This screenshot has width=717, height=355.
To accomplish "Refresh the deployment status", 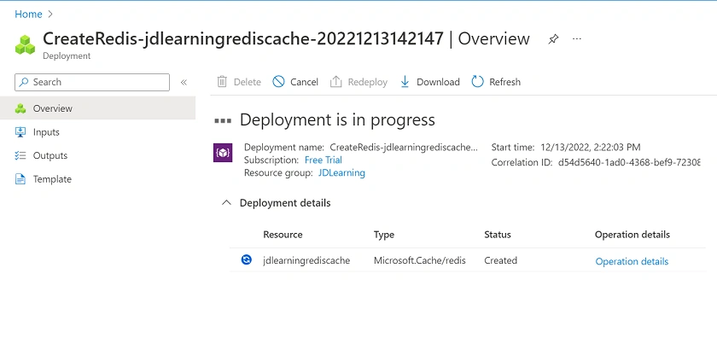I will pos(496,82).
